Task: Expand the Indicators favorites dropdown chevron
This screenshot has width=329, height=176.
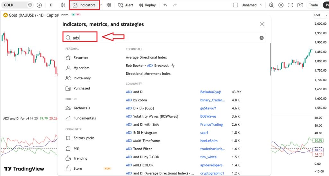Action: 102,5
